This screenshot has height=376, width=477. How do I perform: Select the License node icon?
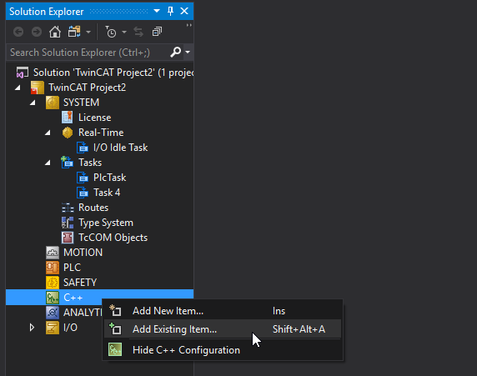coord(68,118)
